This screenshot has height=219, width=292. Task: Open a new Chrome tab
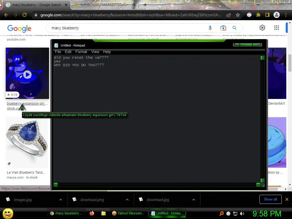pyautogui.click(x=145, y=5)
